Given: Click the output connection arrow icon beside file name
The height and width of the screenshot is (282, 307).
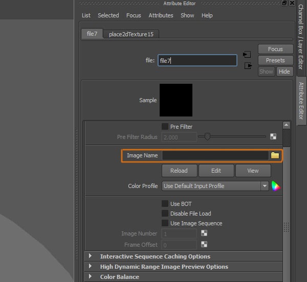Looking at the screenshot, I should 248,66.
